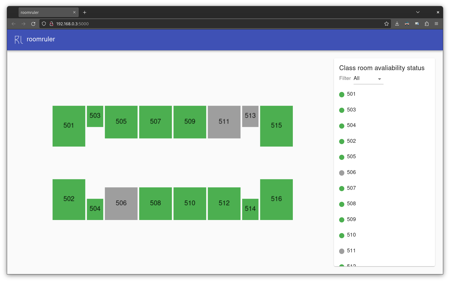Open the extensions puzzle icon
450x282 pixels.
pyautogui.click(x=427, y=24)
